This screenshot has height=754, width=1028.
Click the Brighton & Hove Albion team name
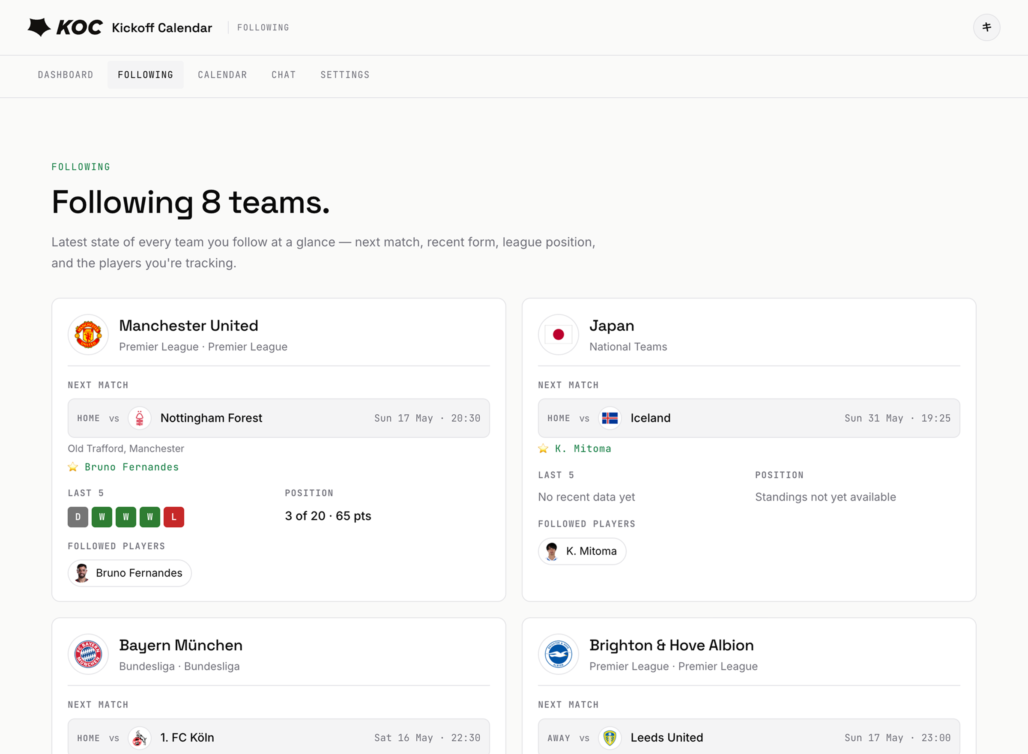pos(671,645)
